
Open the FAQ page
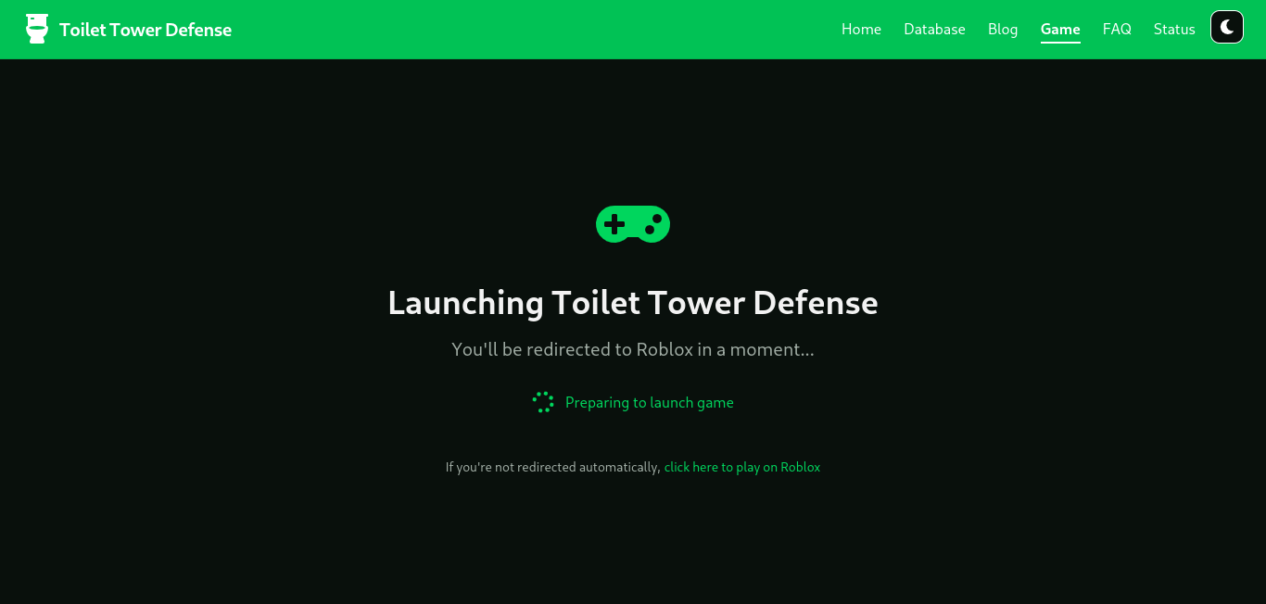[x=1117, y=30]
